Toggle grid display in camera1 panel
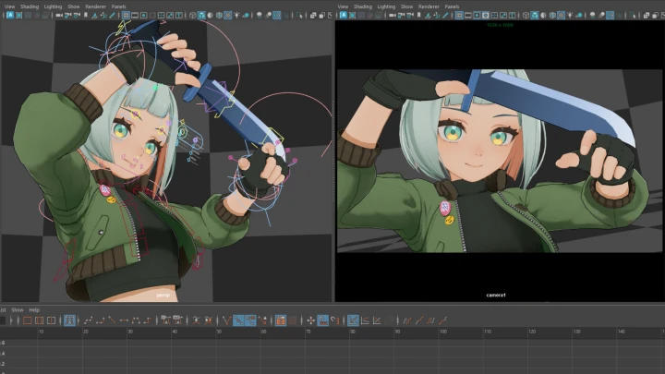The height and width of the screenshot is (374, 665). click(459, 16)
